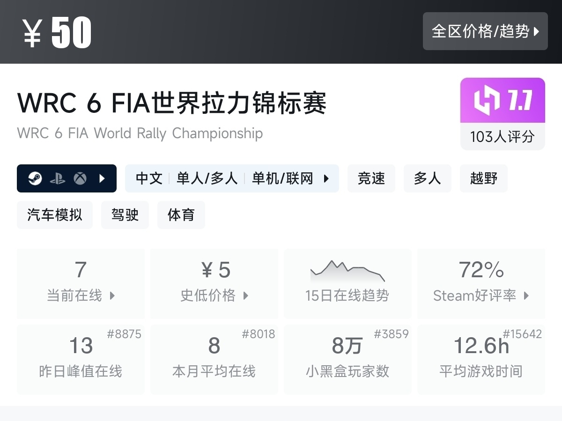Image resolution: width=562 pixels, height=421 pixels.
Task: Click the Xbox platform icon
Action: [80, 178]
